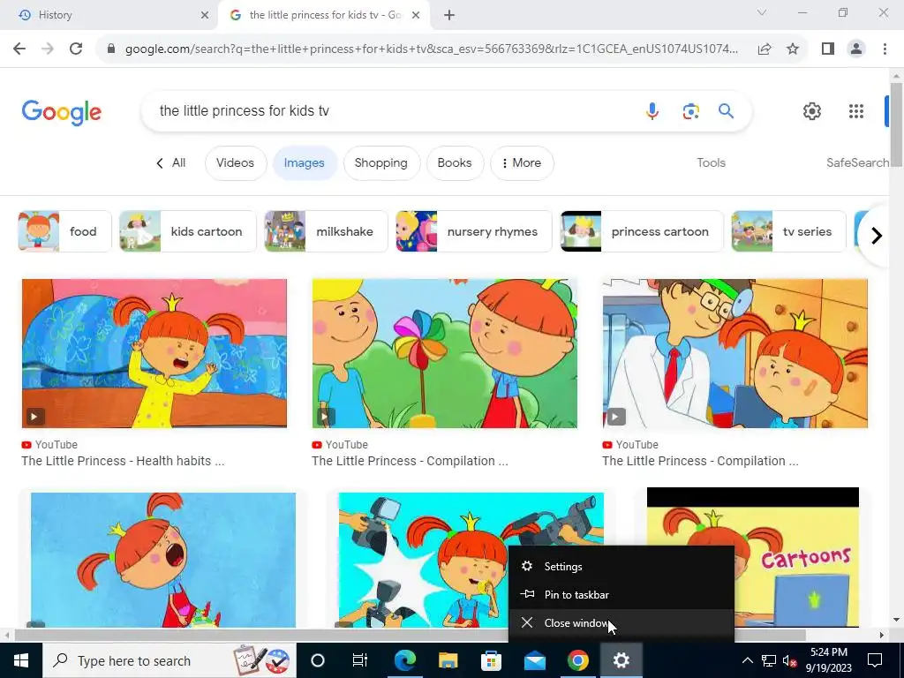
Task: Open 'The Little Princess - Health habits' link
Action: pyautogui.click(x=123, y=461)
